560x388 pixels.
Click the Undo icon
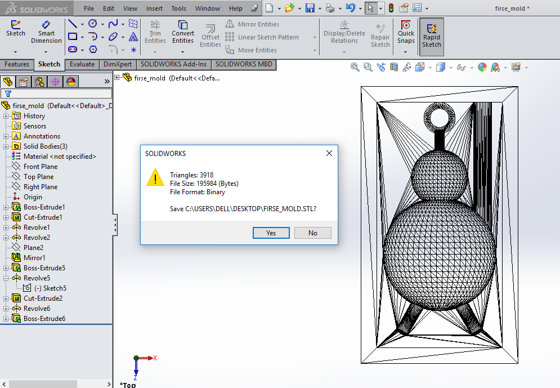tap(351, 8)
